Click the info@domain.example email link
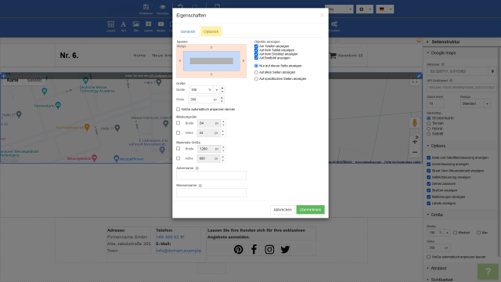Image resolution: width=501 pixels, height=282 pixels. pos(178,251)
